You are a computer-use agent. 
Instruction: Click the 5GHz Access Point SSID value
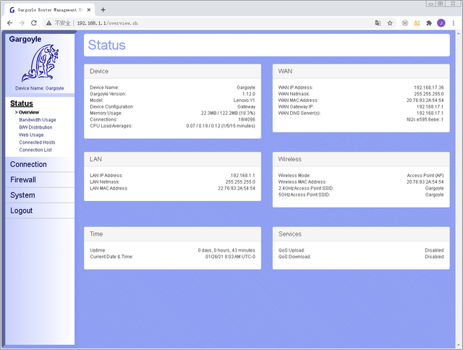pyautogui.click(x=434, y=195)
